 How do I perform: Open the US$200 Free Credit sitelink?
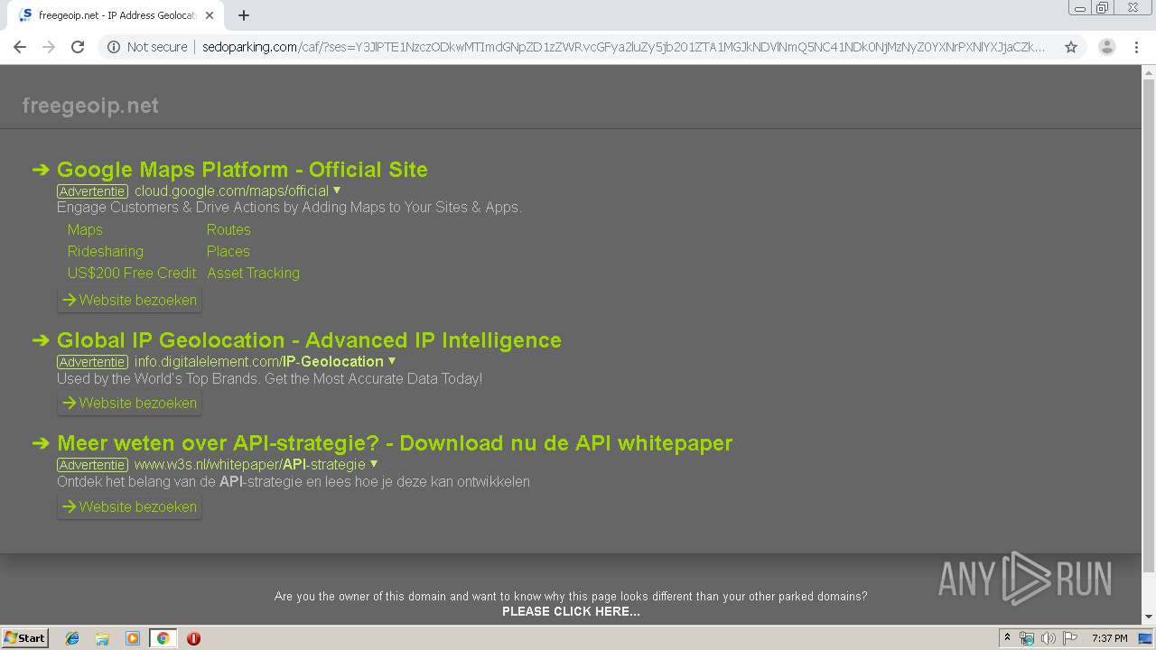(132, 274)
